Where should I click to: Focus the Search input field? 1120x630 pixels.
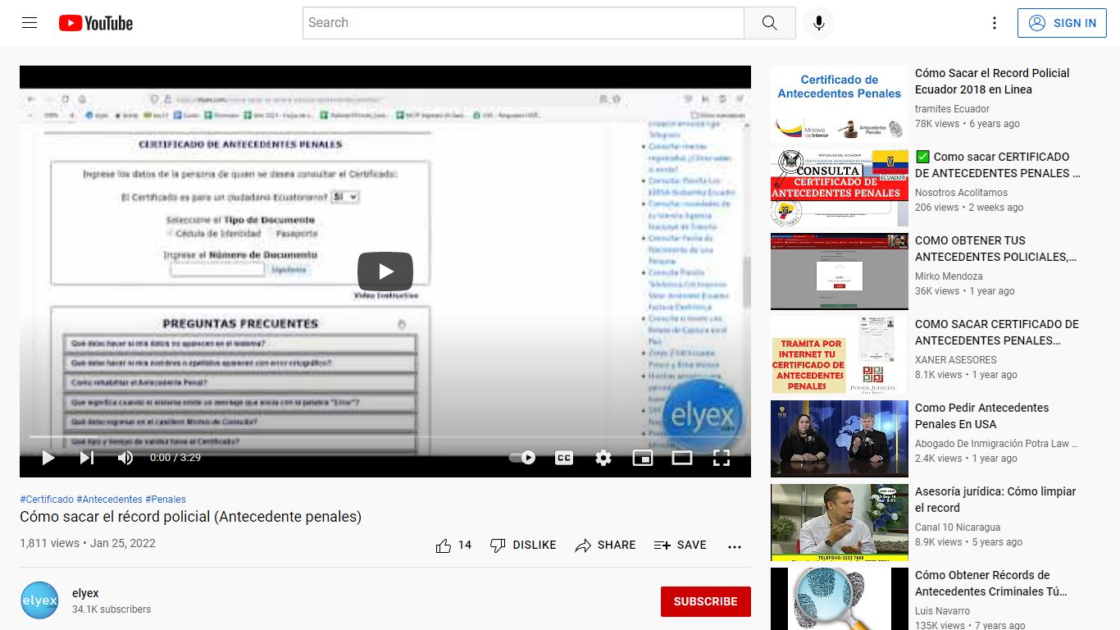coord(523,23)
